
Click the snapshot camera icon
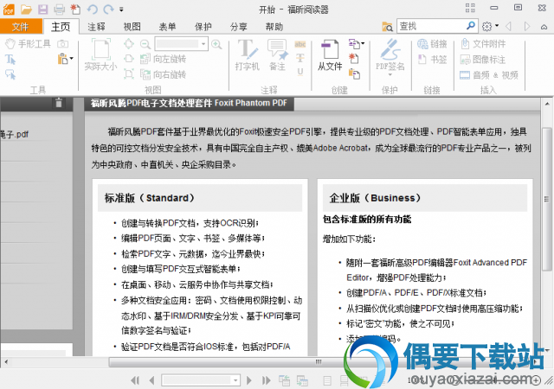tap(63, 44)
